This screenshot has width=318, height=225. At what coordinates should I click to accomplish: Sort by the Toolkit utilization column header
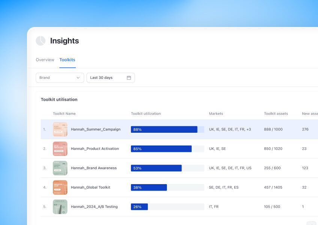pyautogui.click(x=146, y=114)
